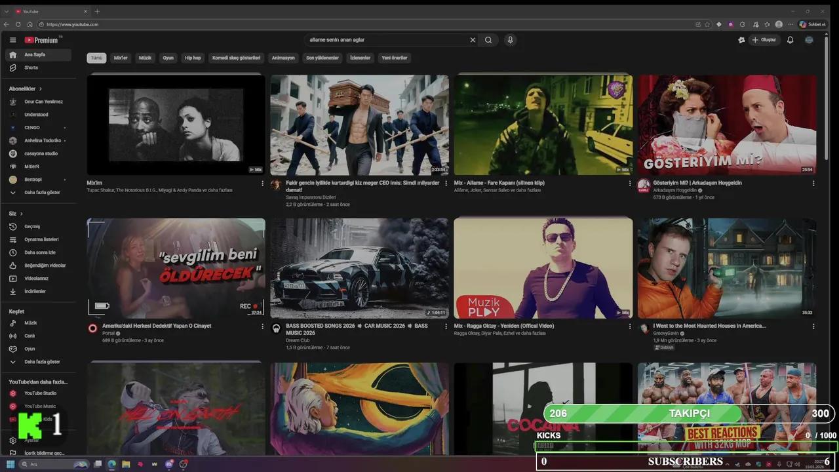Viewport: 839px width, 472px height.
Task: Open Beğendiğim videolar in the sidebar
Action: pos(39,265)
